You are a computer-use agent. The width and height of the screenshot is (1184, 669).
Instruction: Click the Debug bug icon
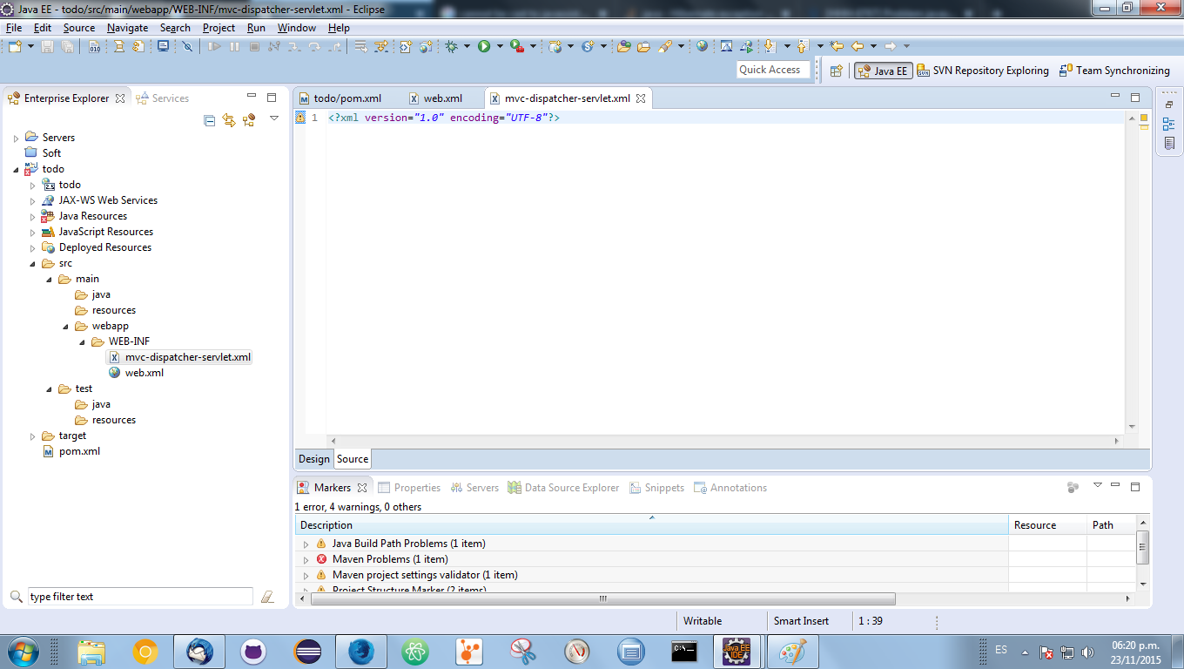[451, 46]
